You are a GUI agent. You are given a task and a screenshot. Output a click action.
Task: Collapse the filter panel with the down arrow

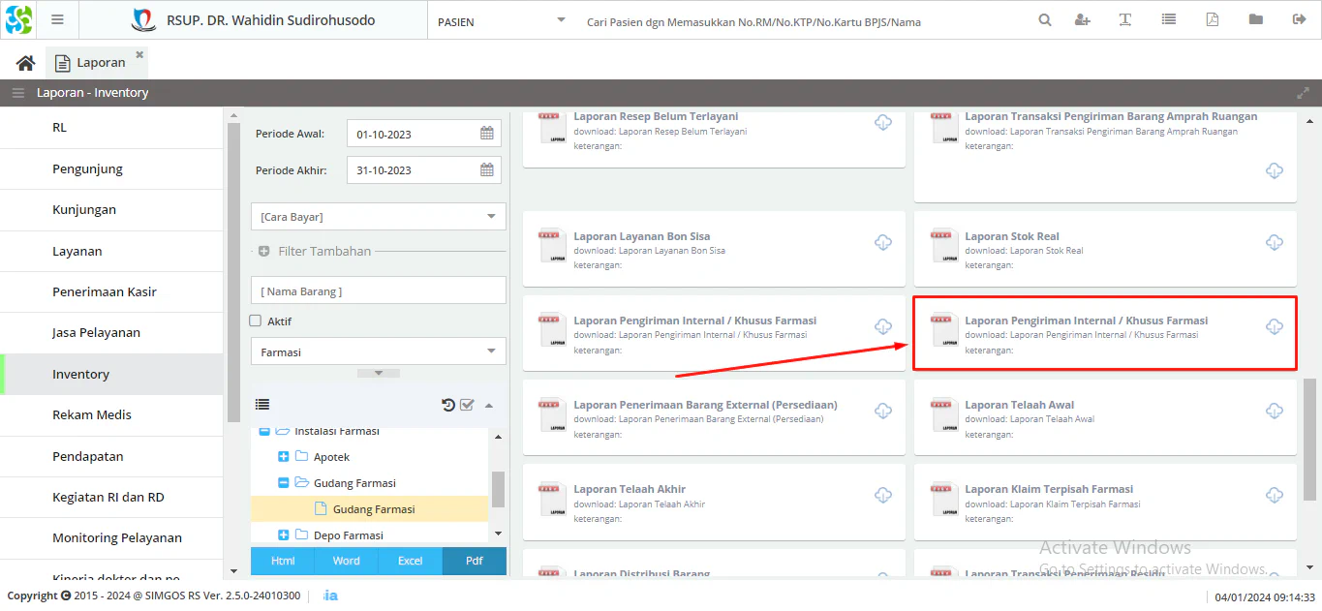[379, 373]
